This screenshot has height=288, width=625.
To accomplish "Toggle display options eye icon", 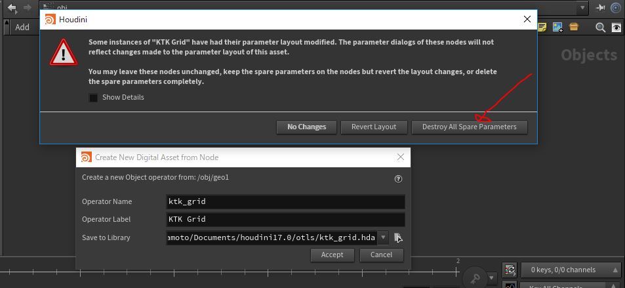I will [616, 27].
